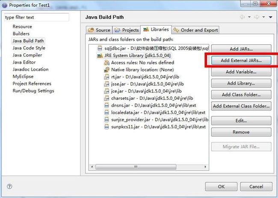
Task: Click the sunjce_provider.jar jar icon
Action: pyautogui.click(x=106, y=120)
